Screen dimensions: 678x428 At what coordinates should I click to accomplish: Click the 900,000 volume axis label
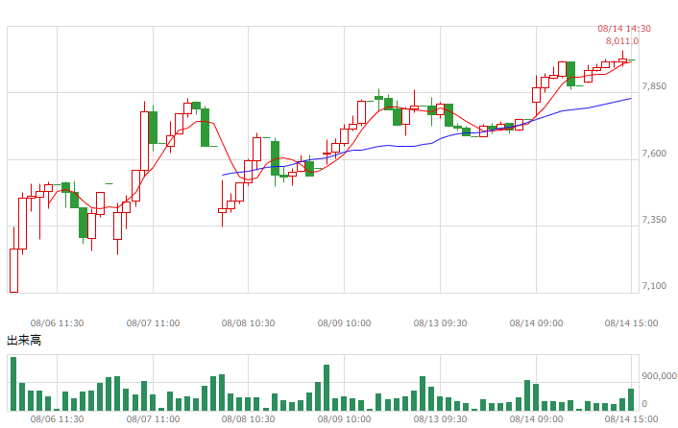click(x=659, y=376)
